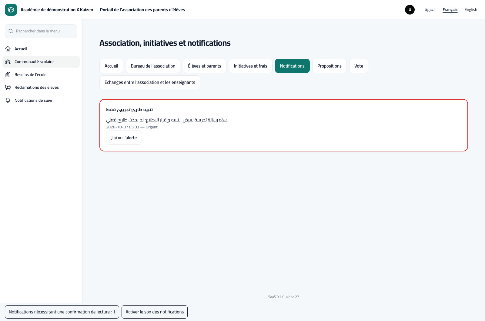The image size is (485, 321).
Task: Click the clipboard icon for Besoins de l'école
Action: click(x=8, y=74)
